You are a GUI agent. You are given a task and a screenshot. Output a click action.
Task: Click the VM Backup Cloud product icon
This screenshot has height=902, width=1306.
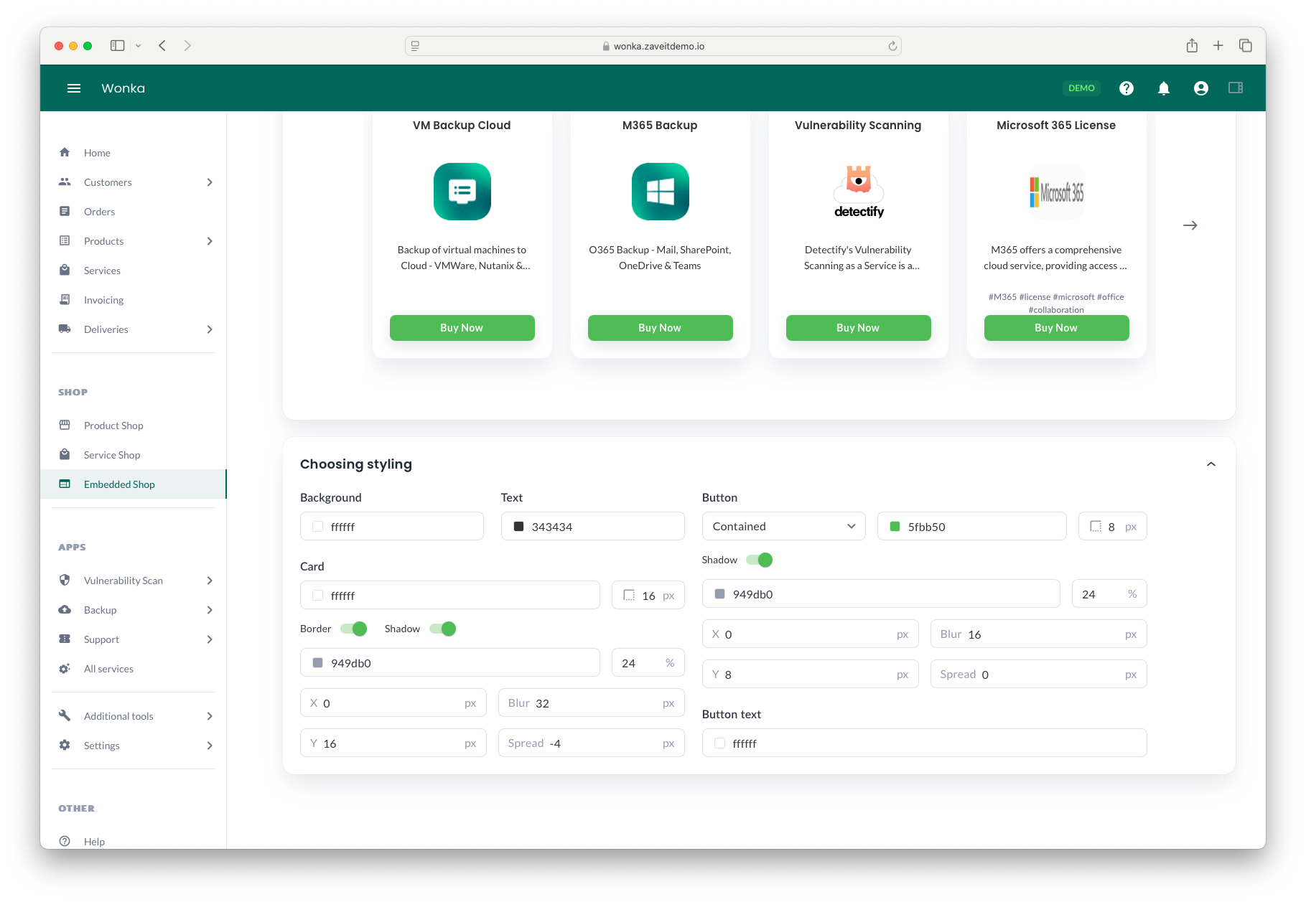pyautogui.click(x=462, y=192)
